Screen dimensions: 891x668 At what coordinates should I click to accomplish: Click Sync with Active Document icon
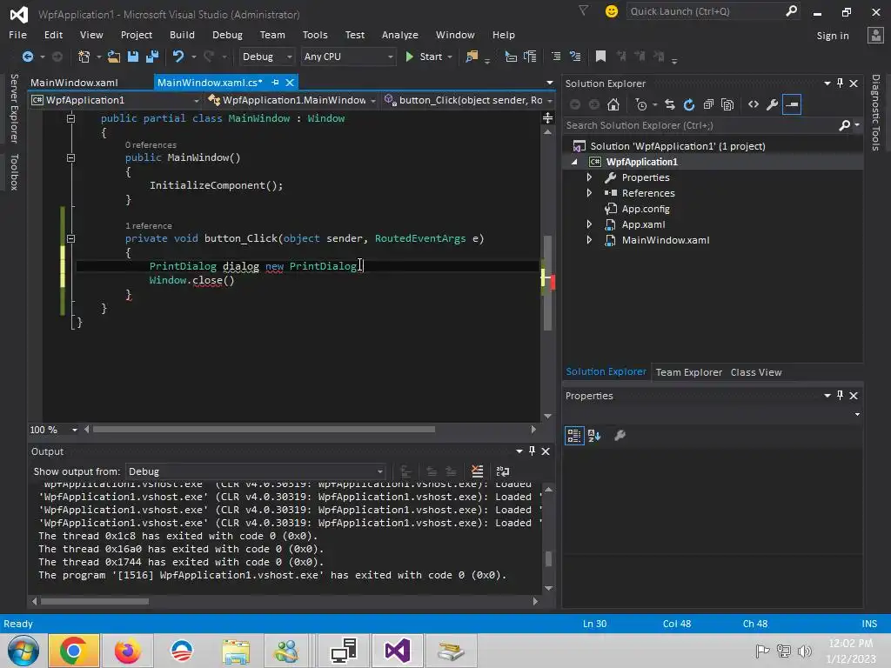coord(670,104)
